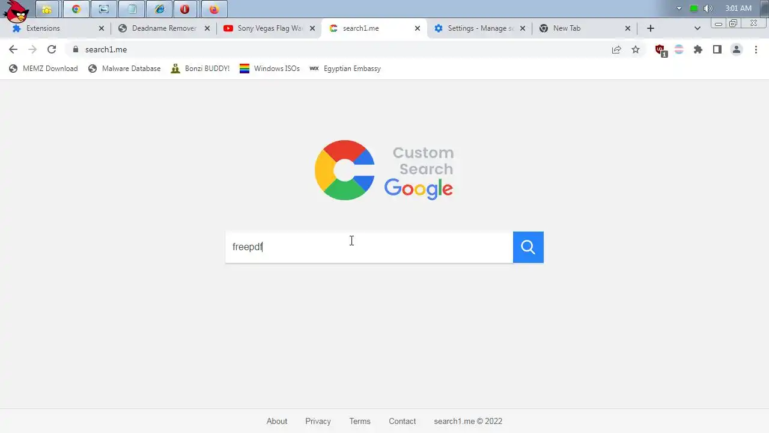Open Windows ISOs bookmark

point(270,69)
